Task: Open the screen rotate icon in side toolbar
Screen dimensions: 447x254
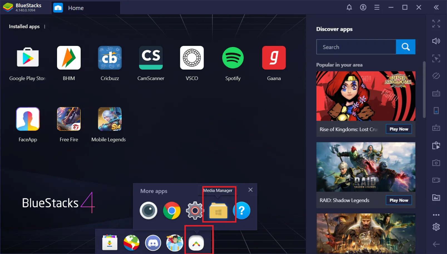Action: point(436,111)
